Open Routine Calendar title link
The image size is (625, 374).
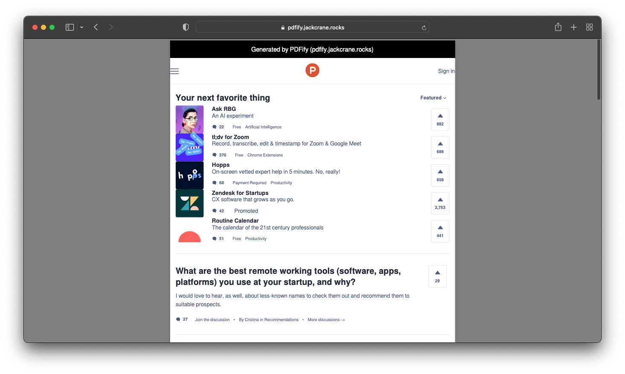(x=235, y=220)
